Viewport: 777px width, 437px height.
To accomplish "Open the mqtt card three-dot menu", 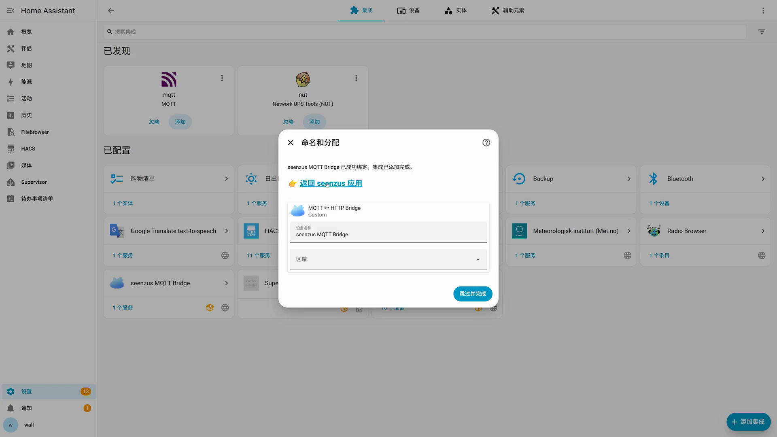I will [x=222, y=78].
